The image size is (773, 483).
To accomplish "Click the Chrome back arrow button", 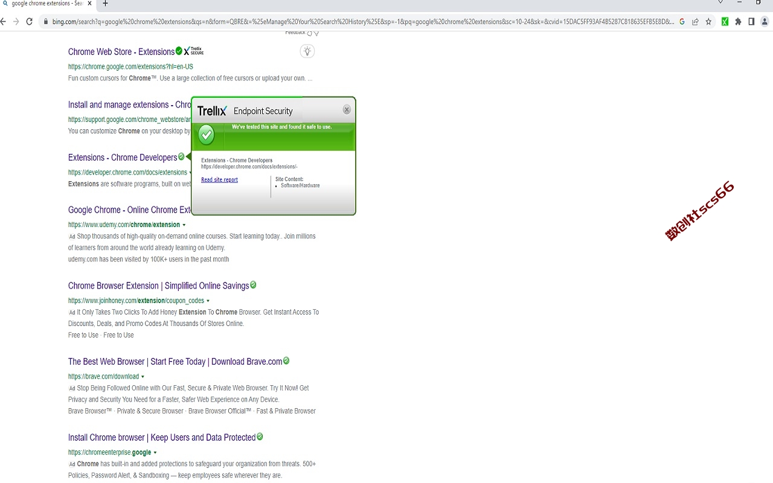I will pos(3,22).
